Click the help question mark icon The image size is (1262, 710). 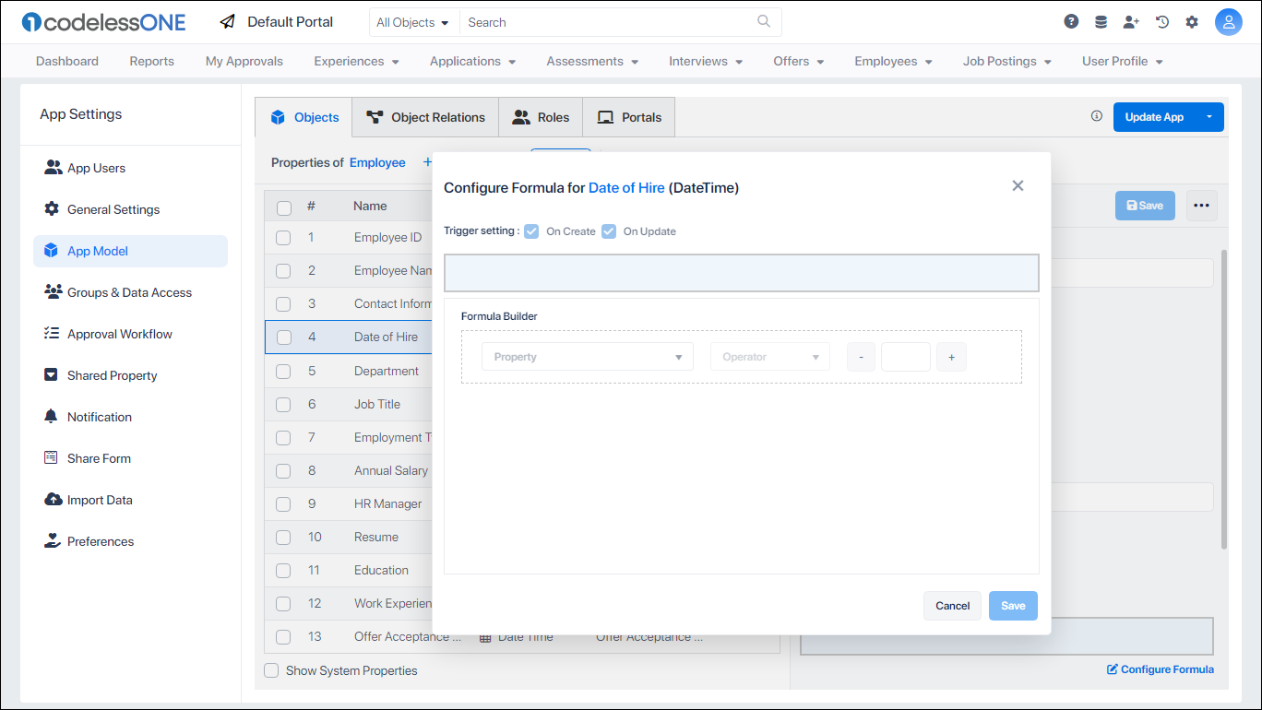pyautogui.click(x=1071, y=22)
